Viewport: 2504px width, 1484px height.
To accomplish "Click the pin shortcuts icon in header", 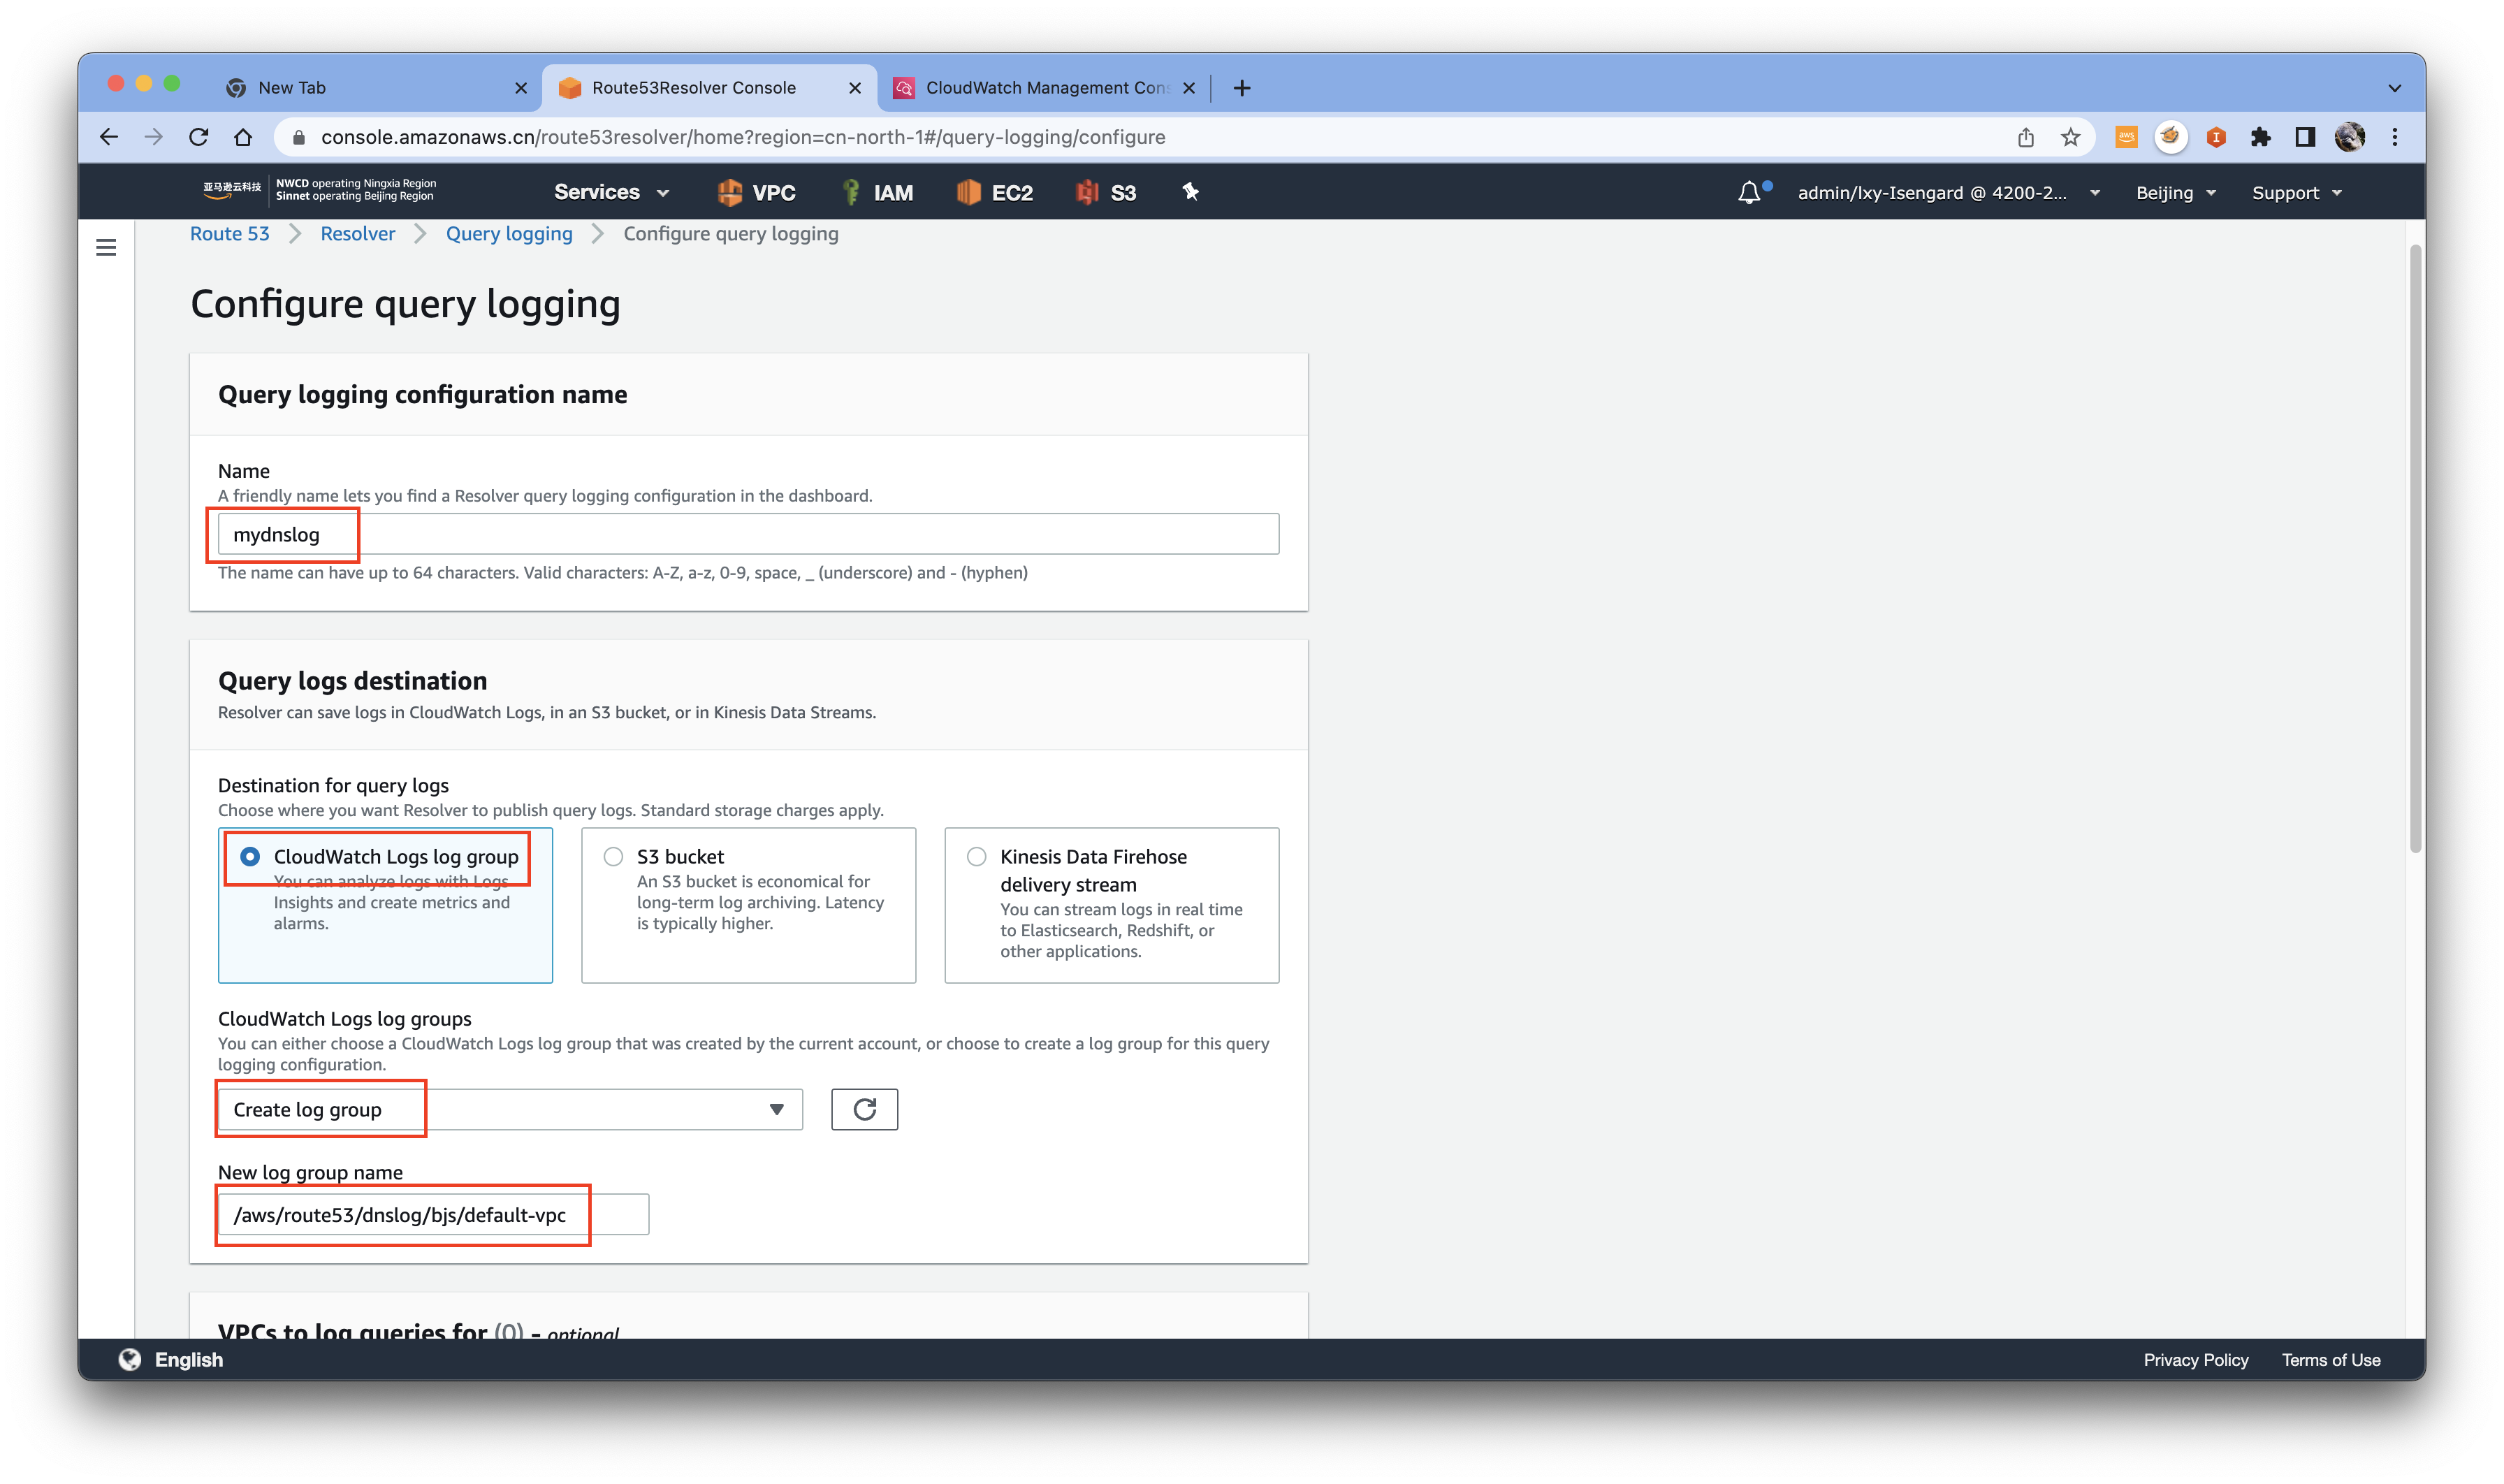I will (x=1190, y=191).
